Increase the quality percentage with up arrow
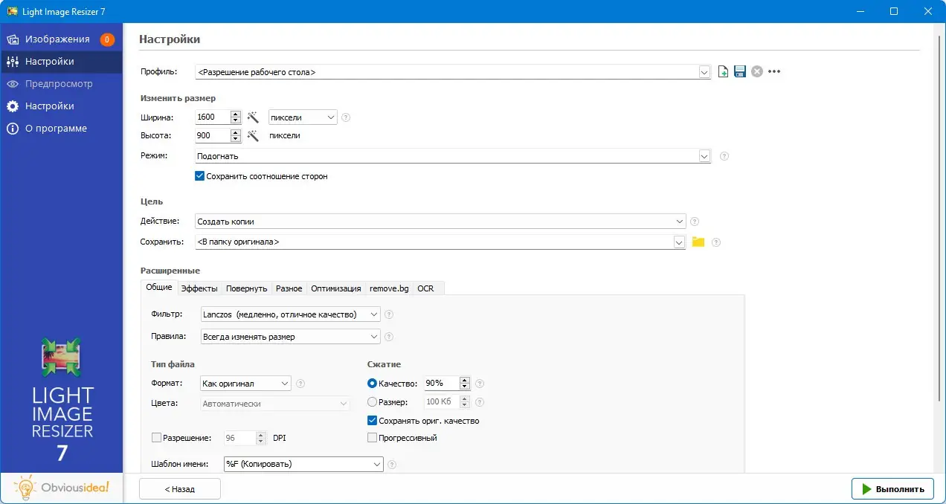 tap(465, 380)
